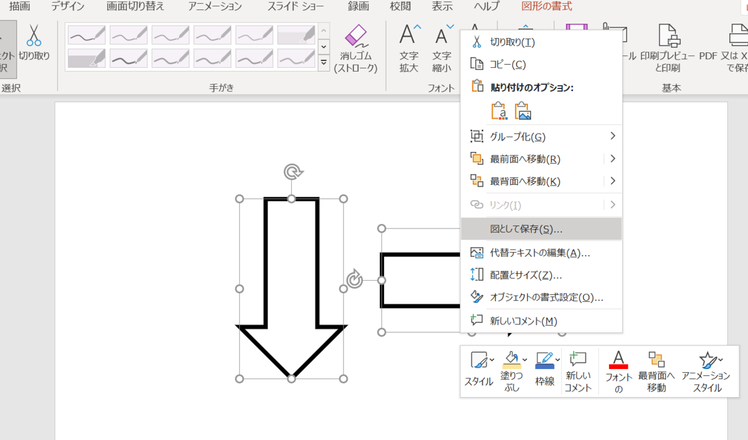Open the Style dropdown arrow in the mini toolbar

coord(492,360)
